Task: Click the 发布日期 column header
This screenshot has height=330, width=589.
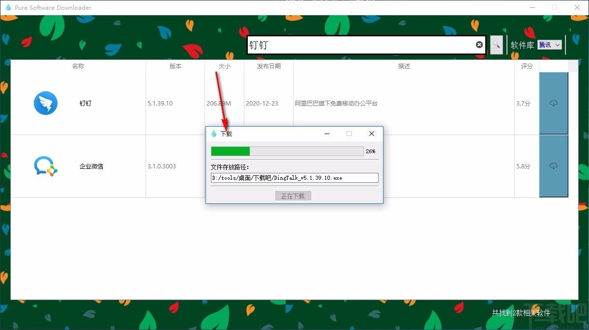Action: 269,66
